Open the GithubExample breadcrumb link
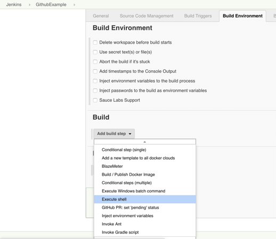Screen dimensions: 276x239 point(51,5)
